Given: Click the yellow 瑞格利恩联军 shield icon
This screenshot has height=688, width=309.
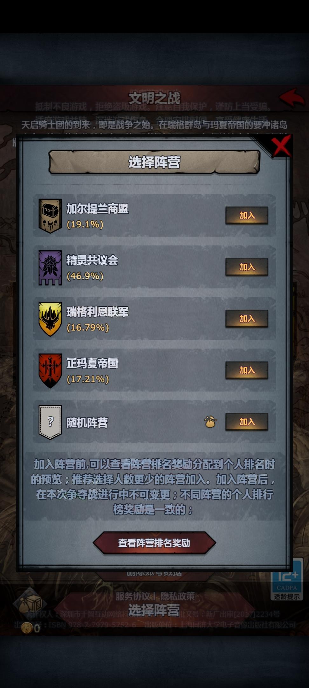Looking at the screenshot, I should (x=50, y=319).
